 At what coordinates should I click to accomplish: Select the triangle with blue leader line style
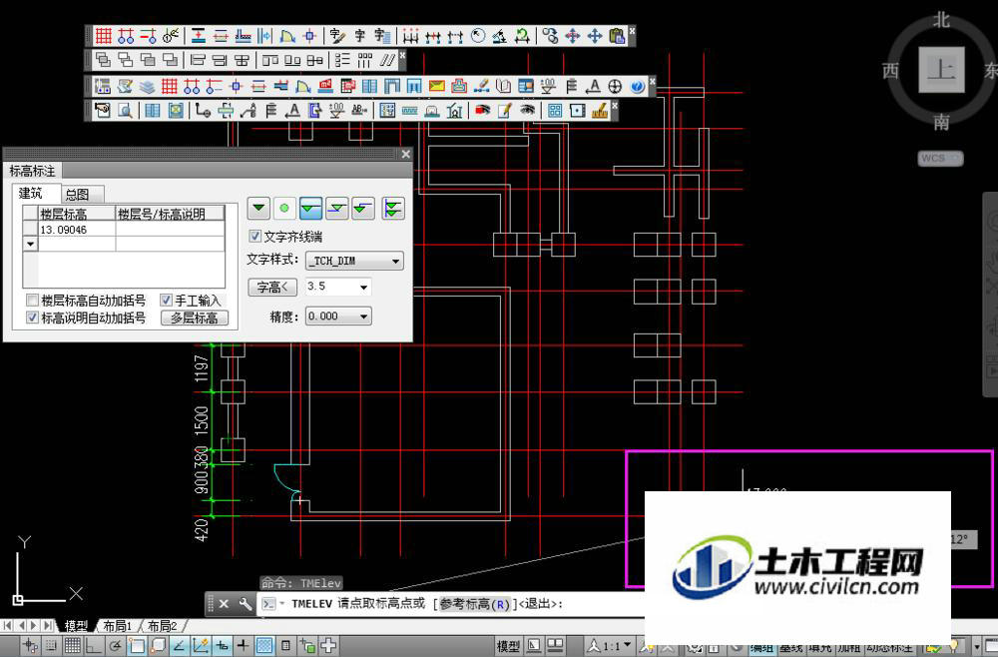(x=336, y=208)
